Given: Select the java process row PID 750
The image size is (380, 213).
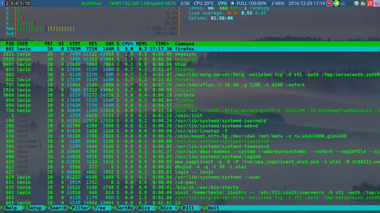Looking at the screenshot, I should (190, 110).
